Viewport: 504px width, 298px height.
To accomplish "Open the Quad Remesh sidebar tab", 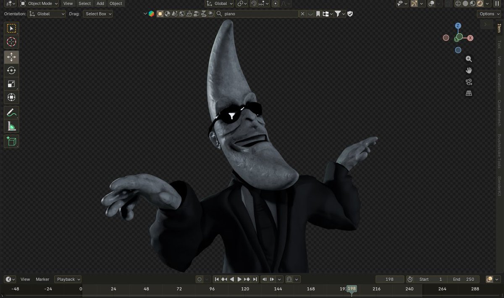I will [x=499, y=113].
